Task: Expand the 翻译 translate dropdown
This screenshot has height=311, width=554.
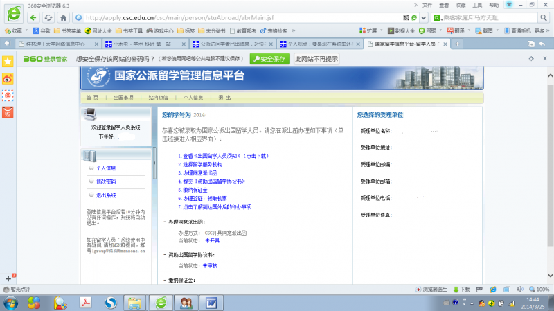Action: [470, 30]
